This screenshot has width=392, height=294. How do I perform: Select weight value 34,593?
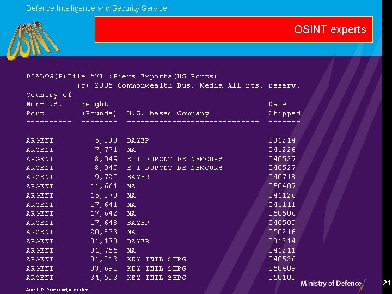[104, 278]
